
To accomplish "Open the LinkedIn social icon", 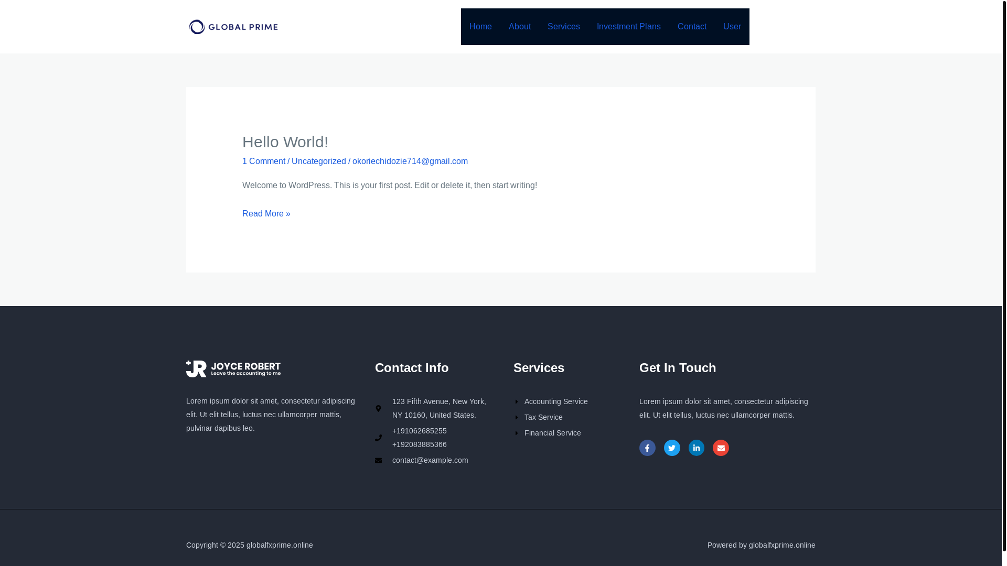I will [x=697, y=448].
